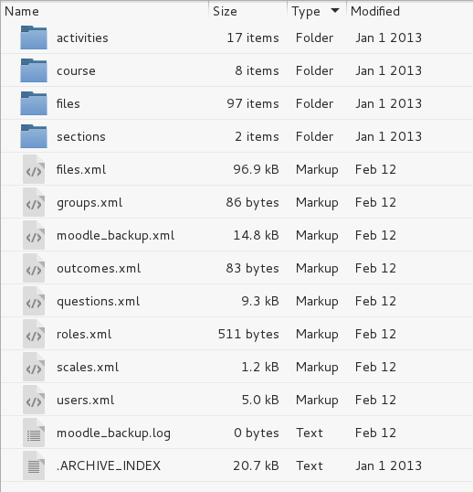Select the sections folder icon
473x492 pixels.
(x=34, y=136)
